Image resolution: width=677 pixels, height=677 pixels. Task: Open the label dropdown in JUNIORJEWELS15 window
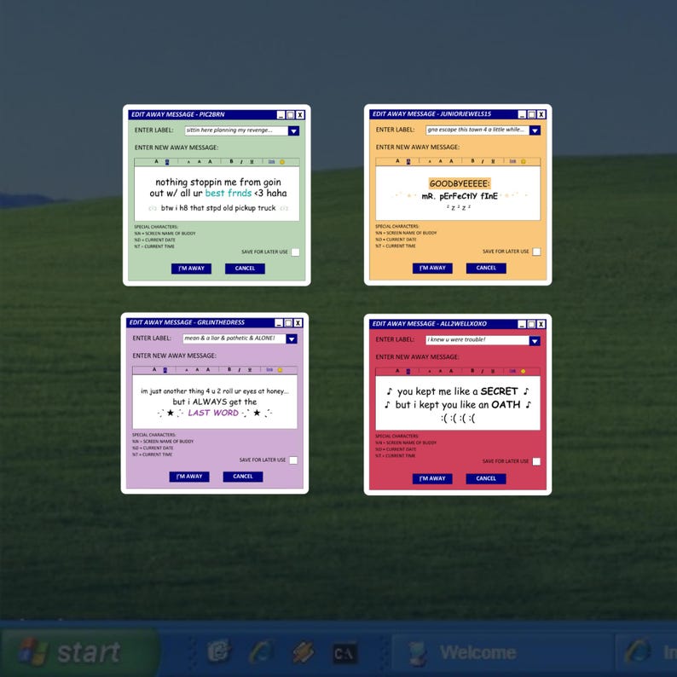pos(535,130)
